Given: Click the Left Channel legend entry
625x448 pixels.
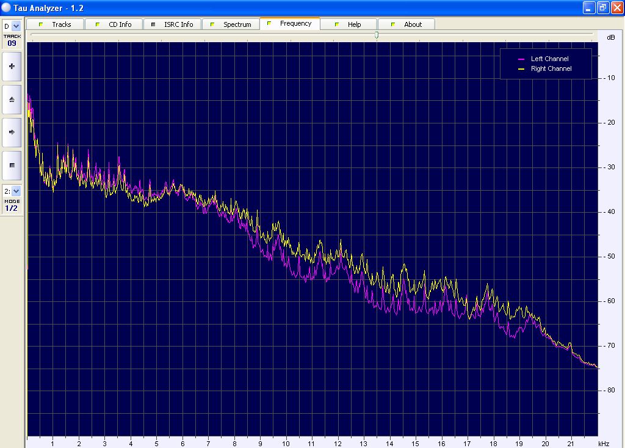Looking at the screenshot, I should (549, 59).
